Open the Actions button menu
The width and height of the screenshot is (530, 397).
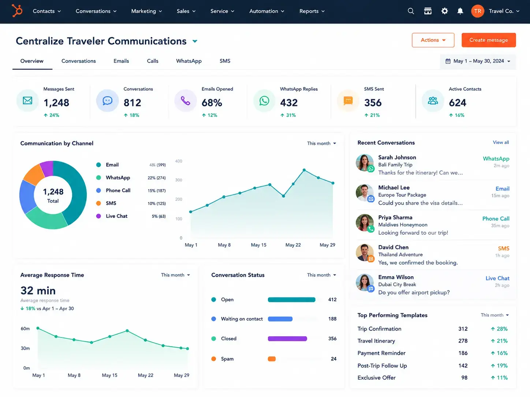pyautogui.click(x=433, y=40)
